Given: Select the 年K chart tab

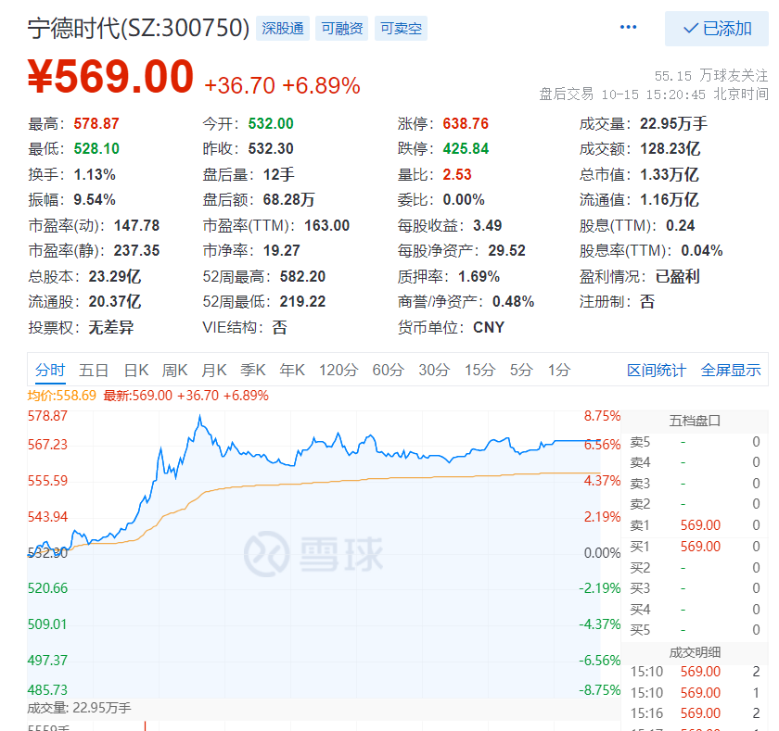Looking at the screenshot, I should point(292,370).
